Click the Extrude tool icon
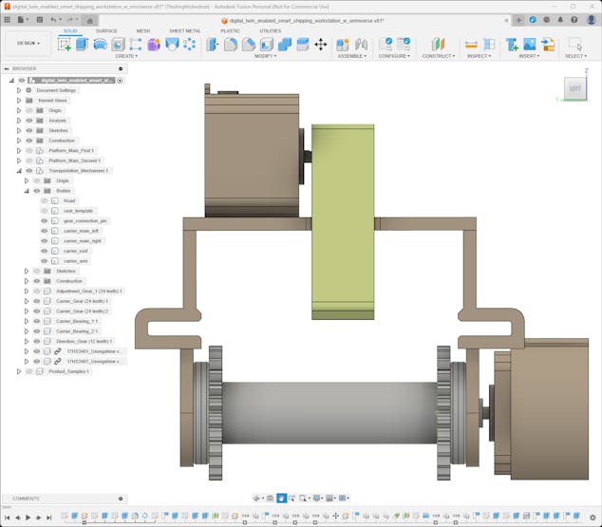This screenshot has width=602, height=527. pyautogui.click(x=82, y=45)
